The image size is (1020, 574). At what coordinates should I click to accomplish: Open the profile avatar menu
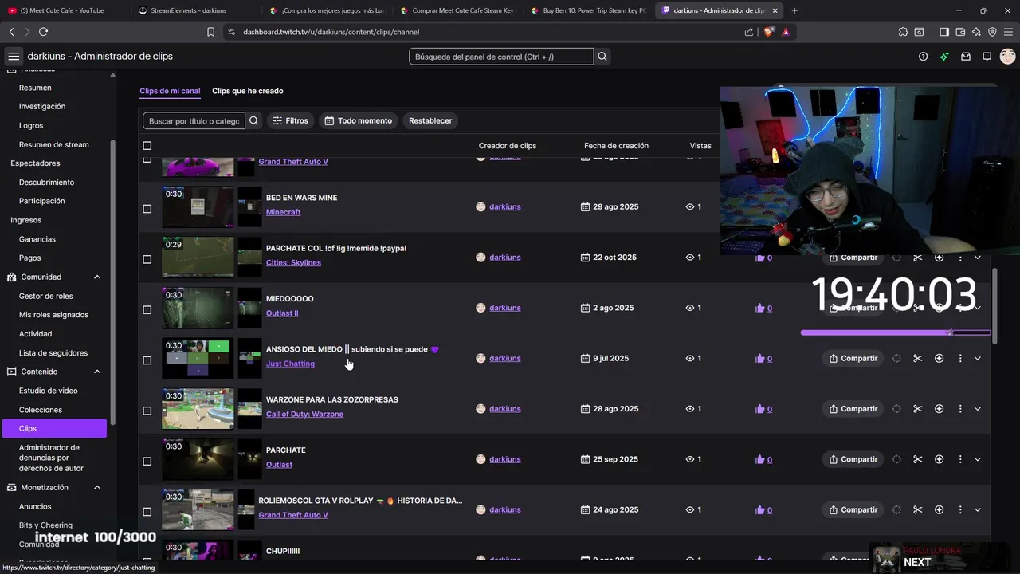pos(1007,57)
